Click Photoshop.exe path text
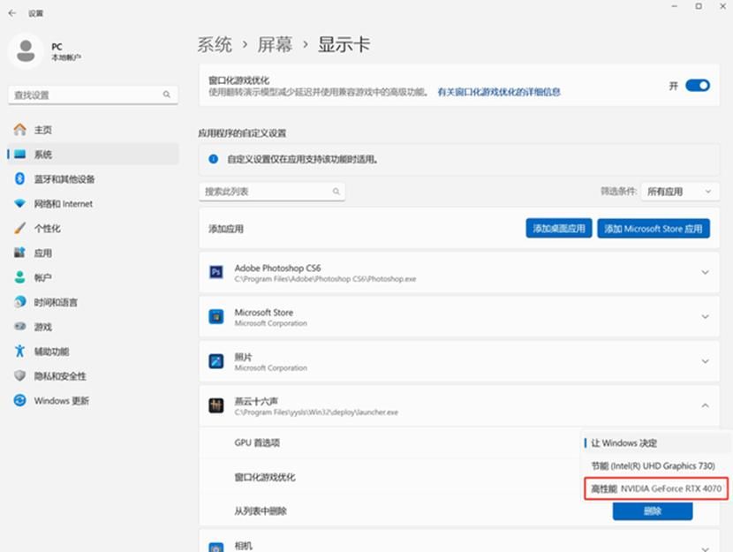This screenshot has height=552, width=733. pos(325,279)
